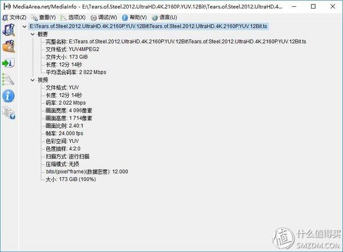Image resolution: width=343 pixels, height=252 pixels.
Task: Collapse the 视频 section
Action: pyautogui.click(x=33, y=80)
